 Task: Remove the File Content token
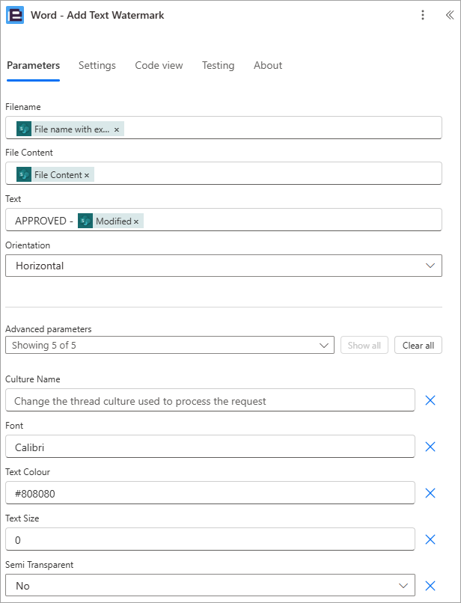coord(87,175)
